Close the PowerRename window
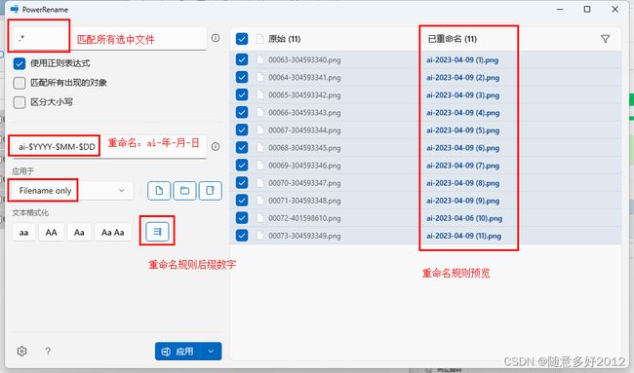The width and height of the screenshot is (634, 373). point(615,9)
